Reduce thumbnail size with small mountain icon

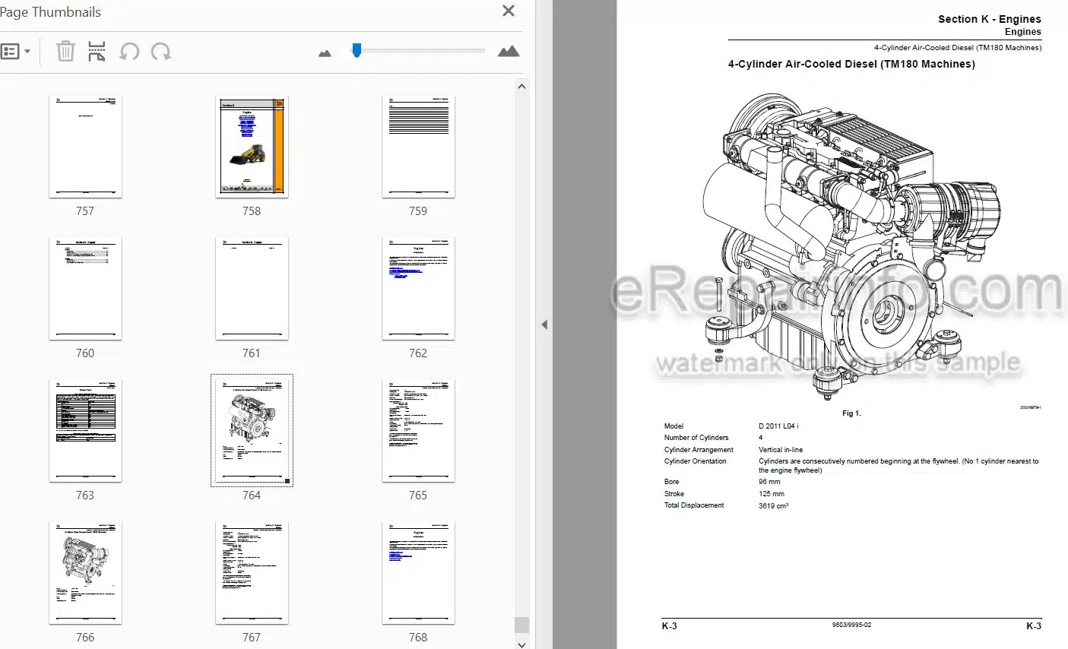(x=325, y=53)
